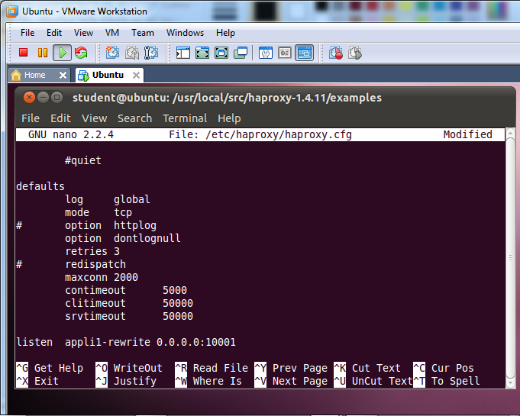Click the 'srvtimeout 50000' line
Screen dimensions: 520x416
[129, 316]
